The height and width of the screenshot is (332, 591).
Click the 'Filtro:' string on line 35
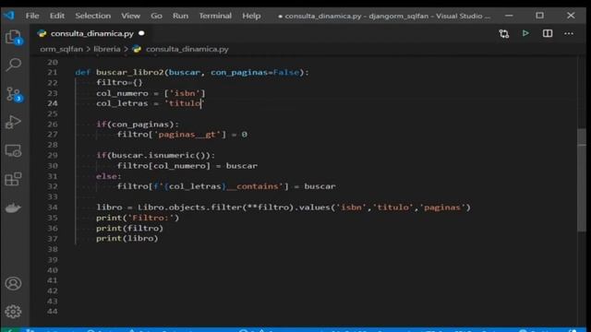151,218
